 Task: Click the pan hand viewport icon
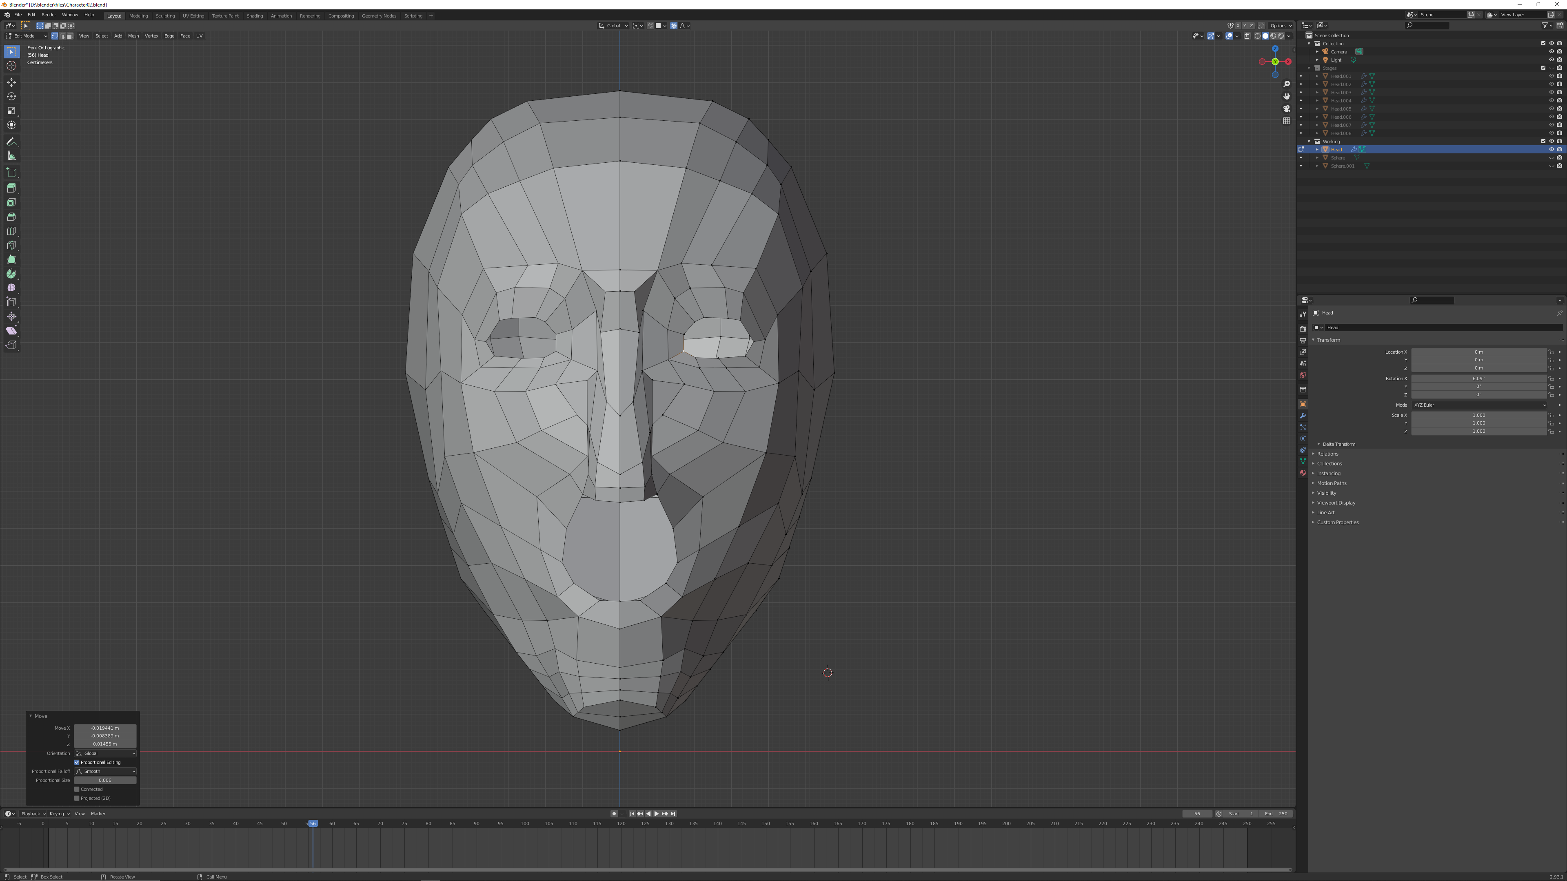point(1287,97)
